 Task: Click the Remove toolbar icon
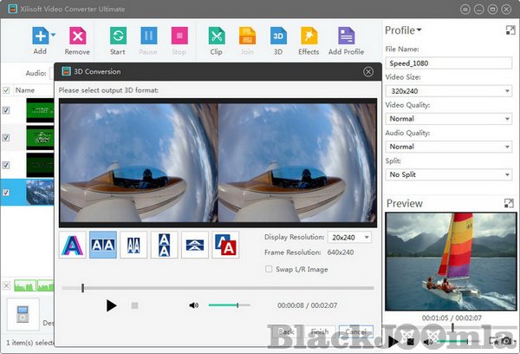tap(77, 36)
